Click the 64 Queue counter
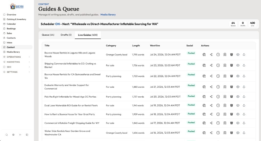The image size is (261, 141). click(233, 24)
